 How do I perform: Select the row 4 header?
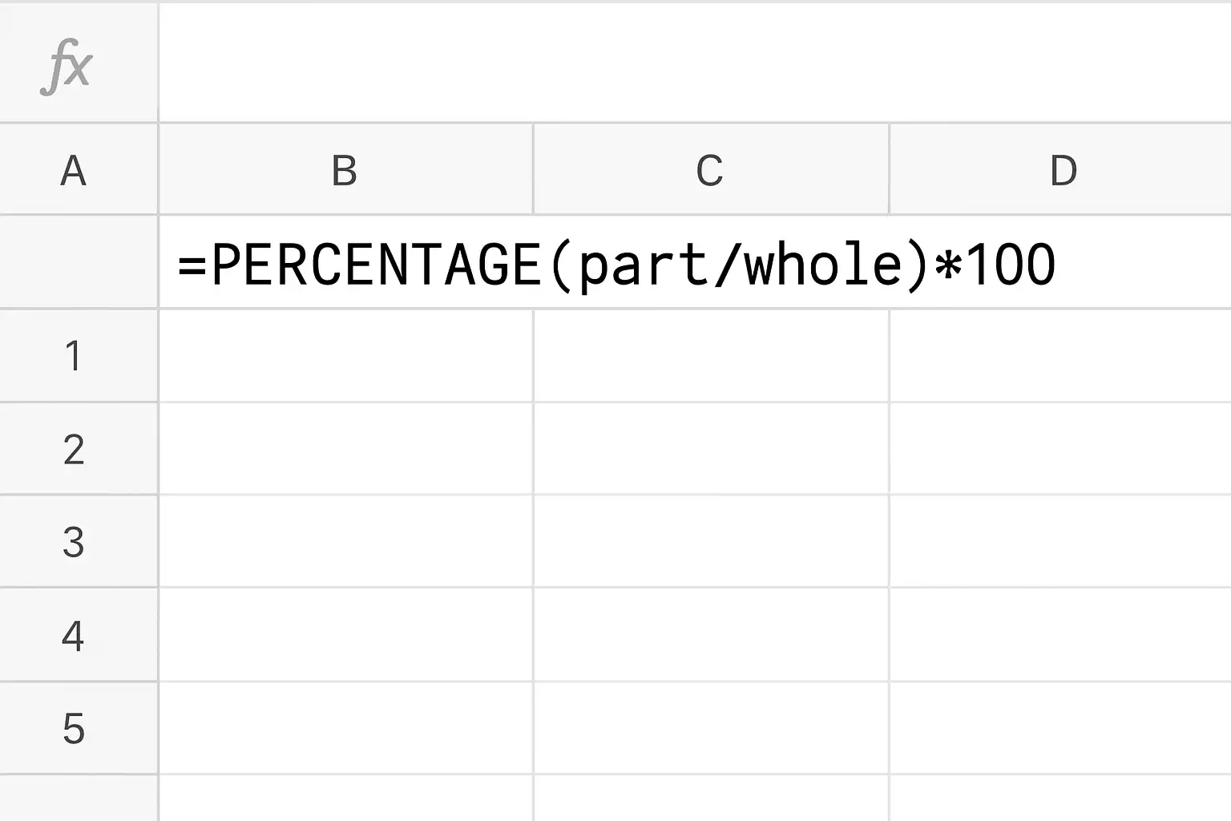[x=74, y=635]
